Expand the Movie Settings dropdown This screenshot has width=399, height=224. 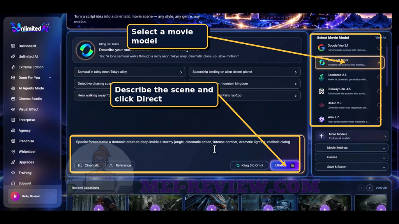click(x=351, y=148)
